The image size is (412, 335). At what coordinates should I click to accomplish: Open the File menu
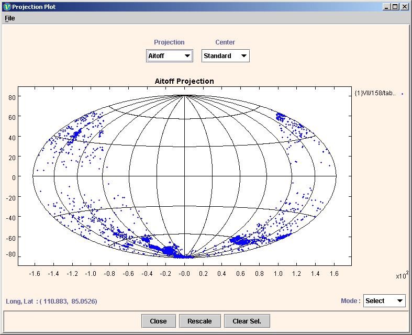[10, 18]
